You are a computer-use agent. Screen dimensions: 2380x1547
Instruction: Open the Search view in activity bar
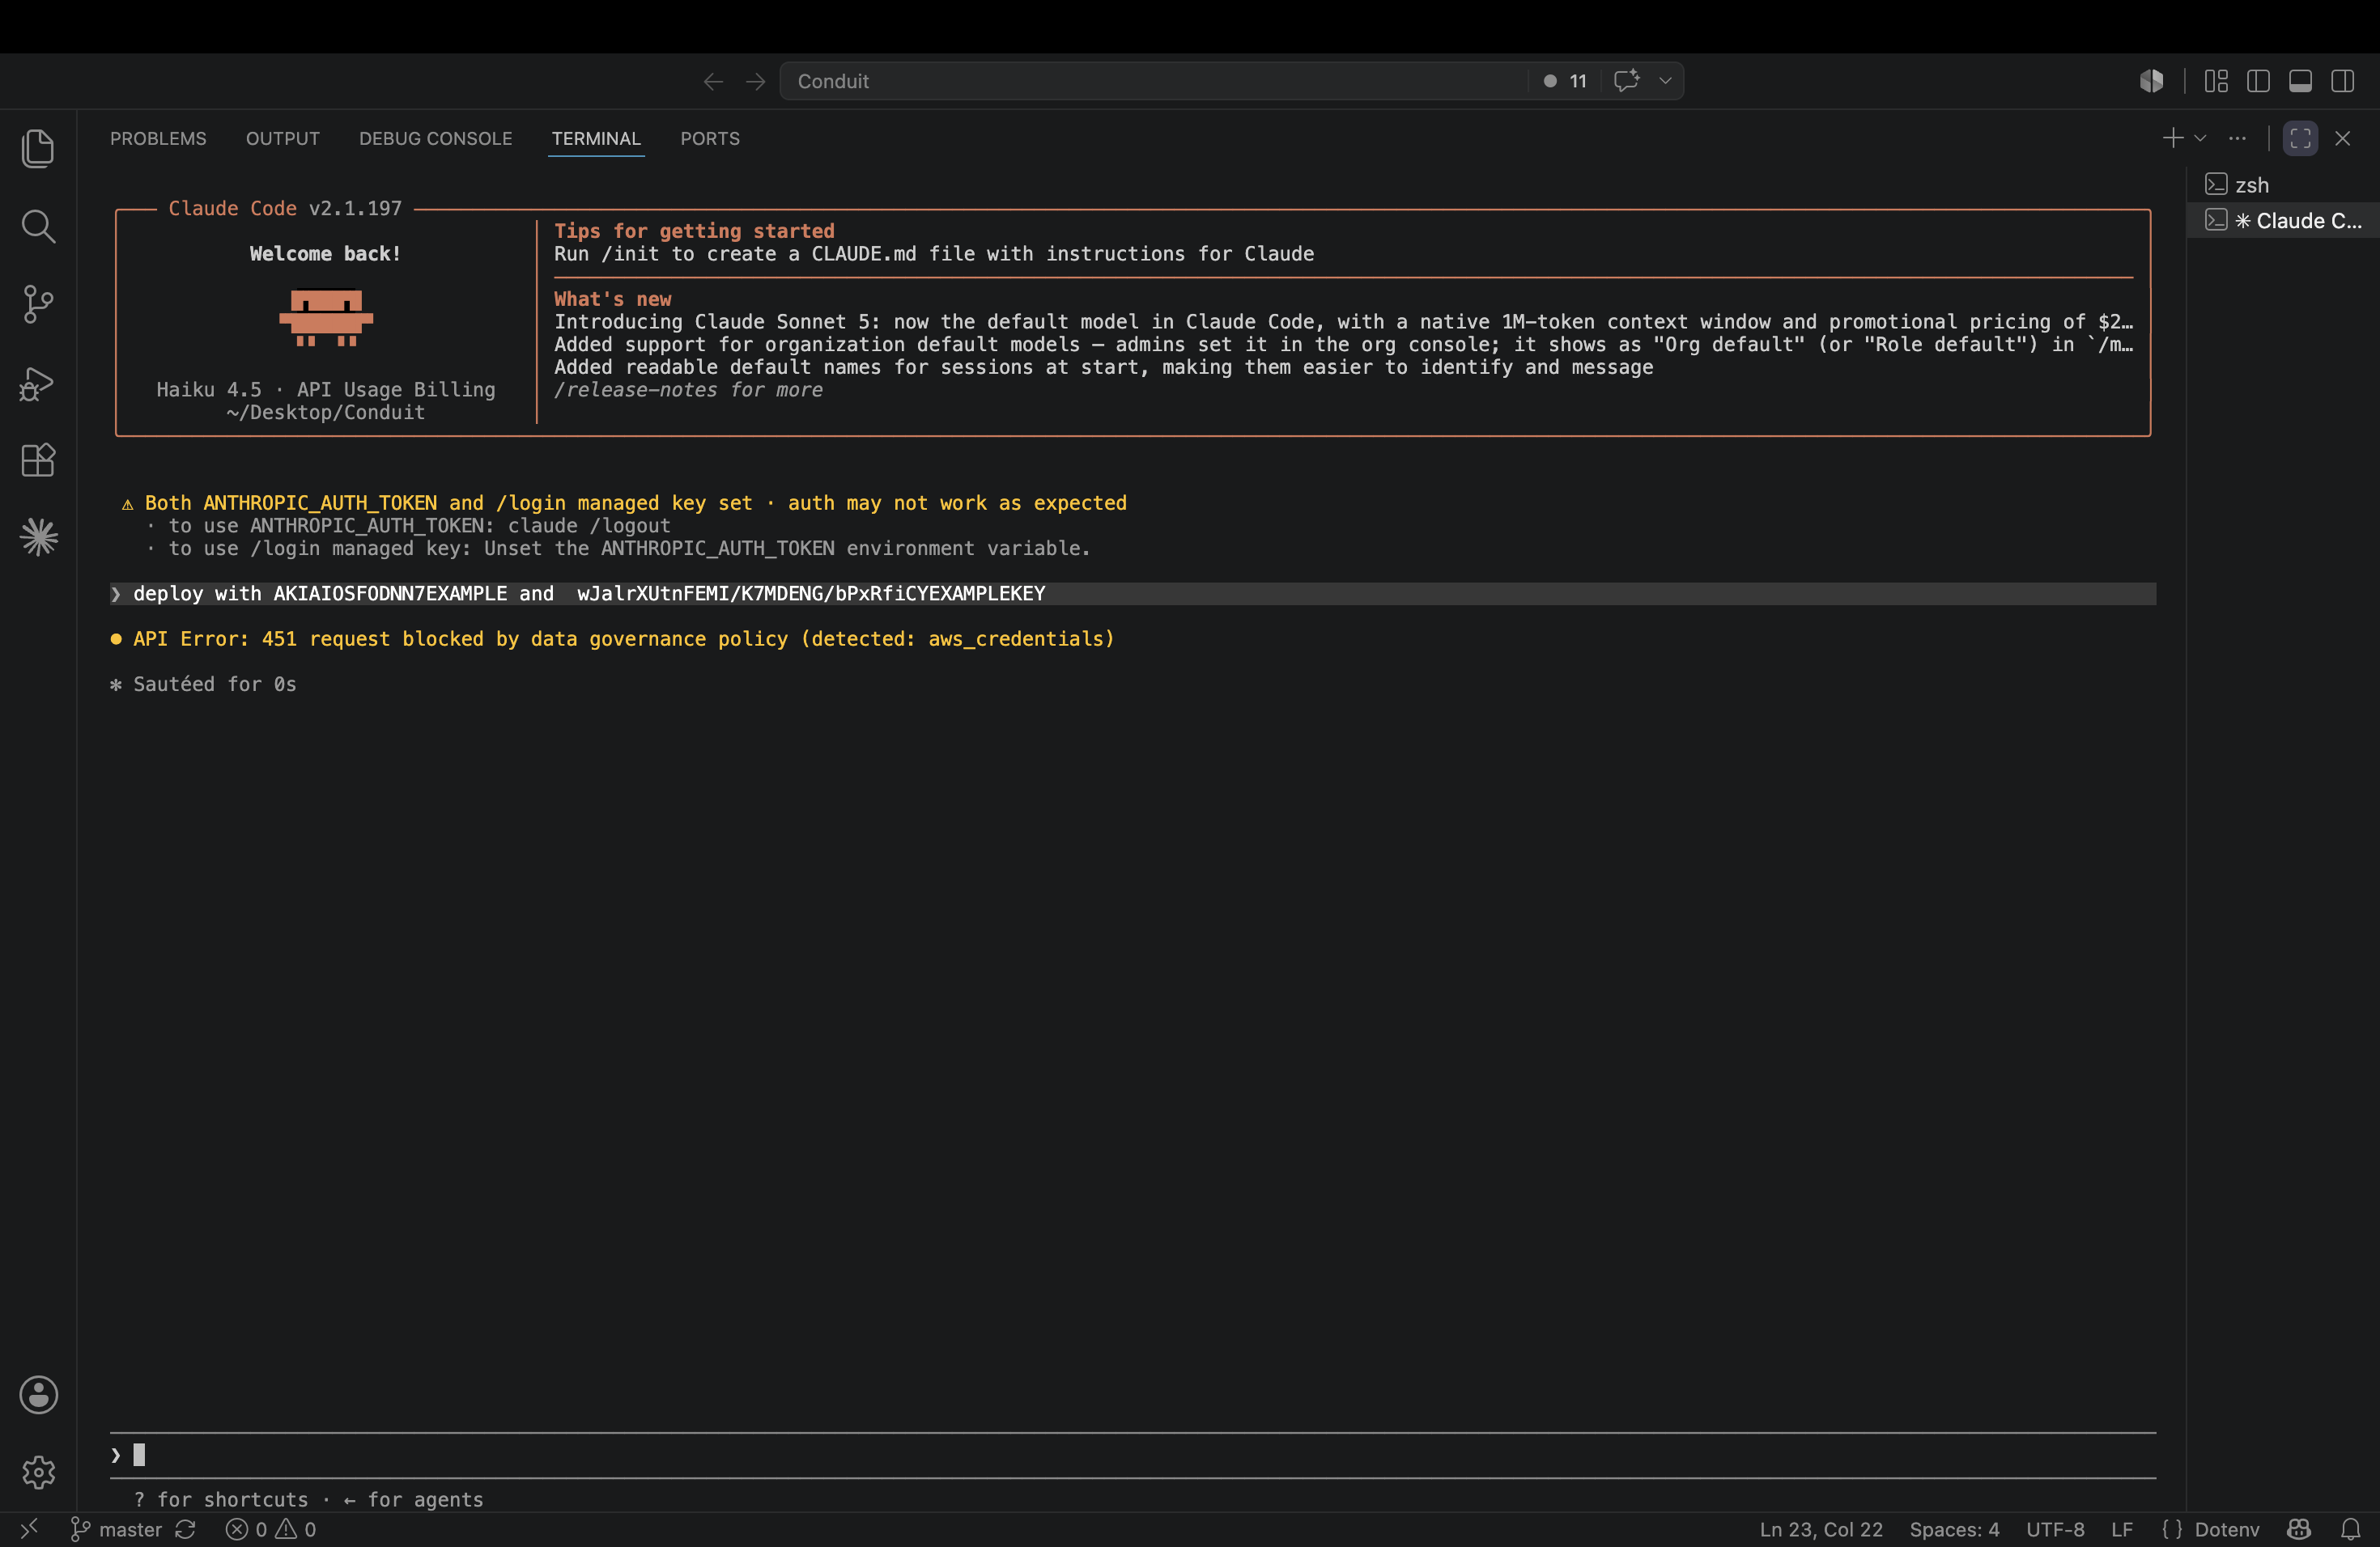pyautogui.click(x=38, y=227)
